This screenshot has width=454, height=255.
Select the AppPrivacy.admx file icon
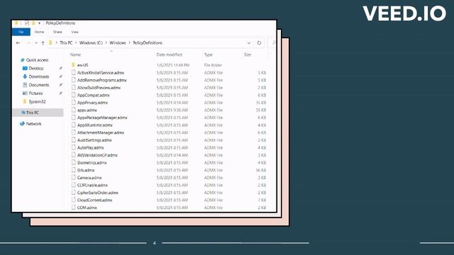point(74,103)
